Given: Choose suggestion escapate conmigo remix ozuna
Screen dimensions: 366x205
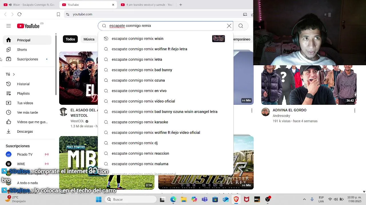Looking at the screenshot, I should (166, 80).
